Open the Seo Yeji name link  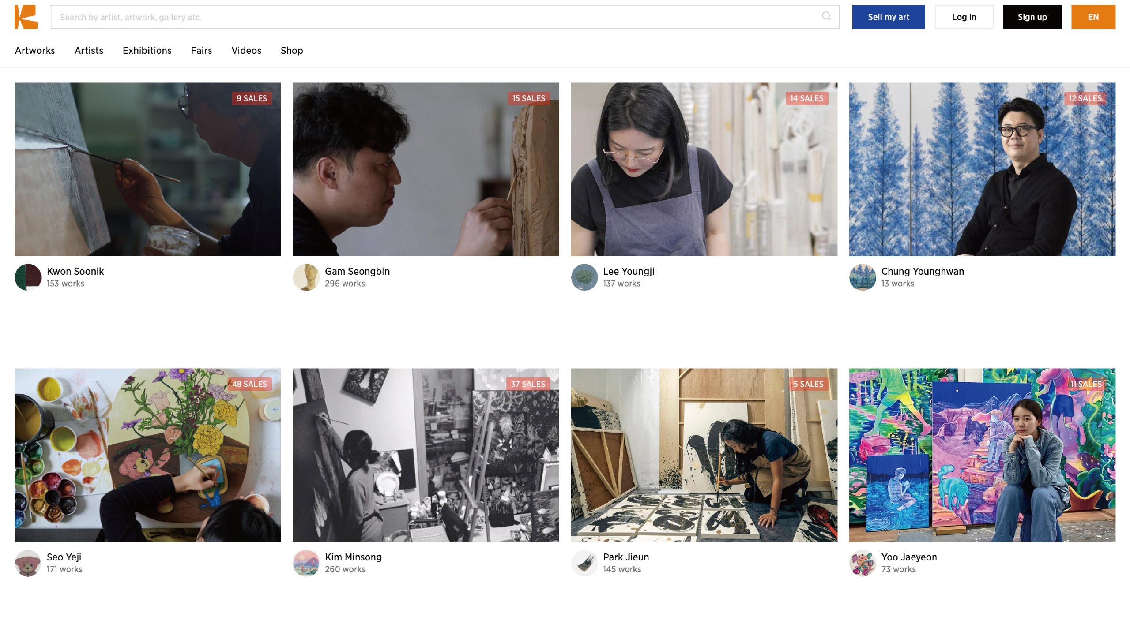point(64,557)
